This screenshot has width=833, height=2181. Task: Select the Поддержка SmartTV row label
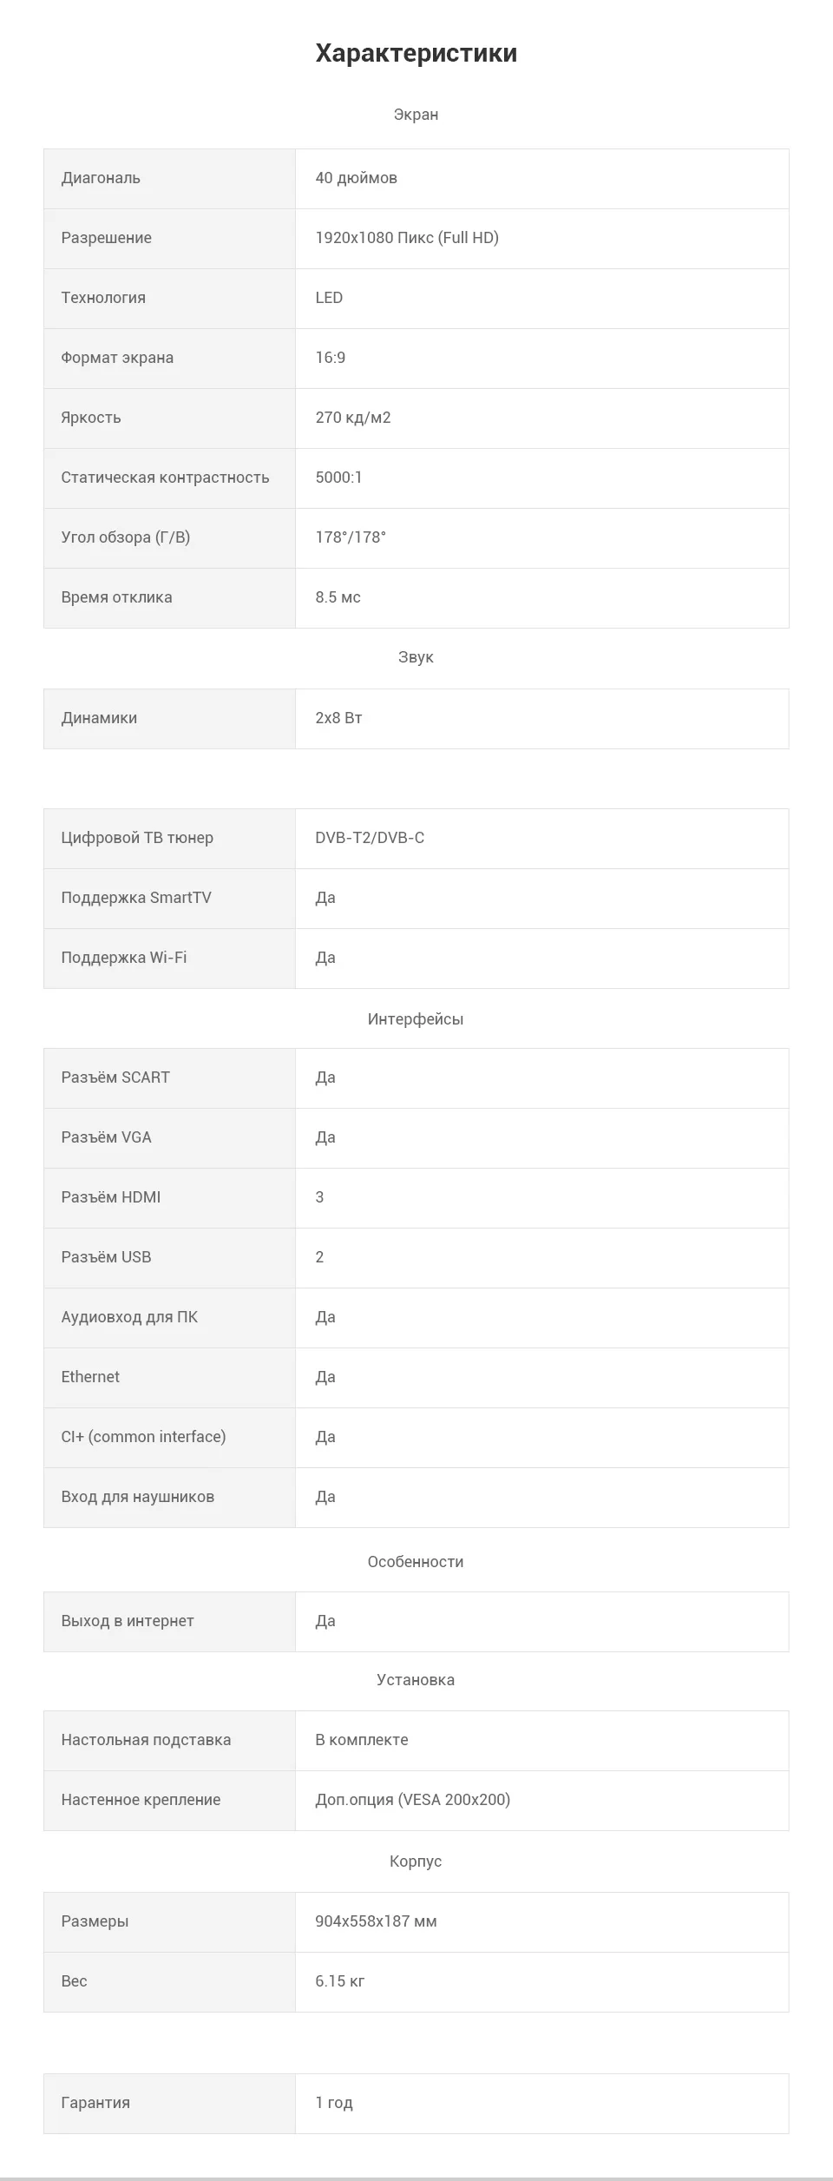(x=136, y=898)
